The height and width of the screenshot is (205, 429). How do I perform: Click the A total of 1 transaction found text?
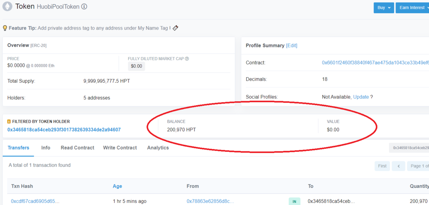(39, 165)
